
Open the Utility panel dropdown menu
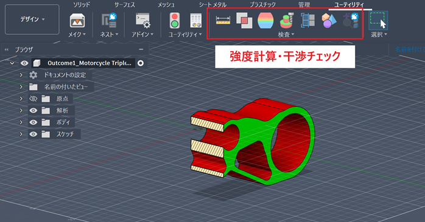pos(185,35)
